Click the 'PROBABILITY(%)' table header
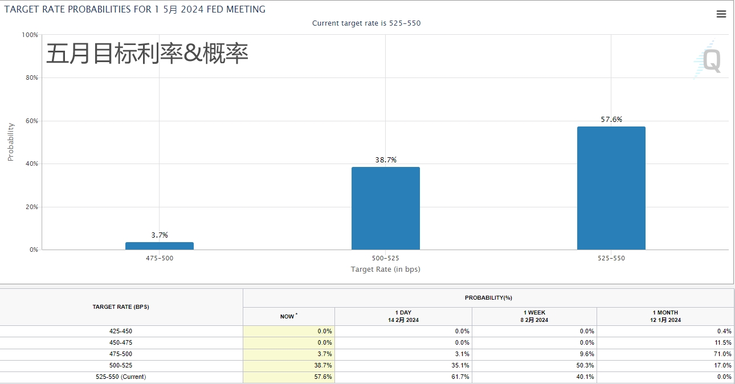 (488, 298)
